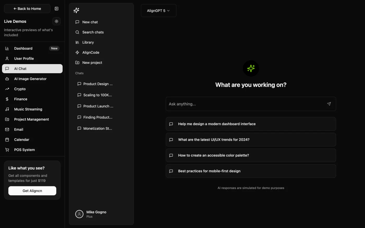Open the Monetization St... chat

point(101,128)
